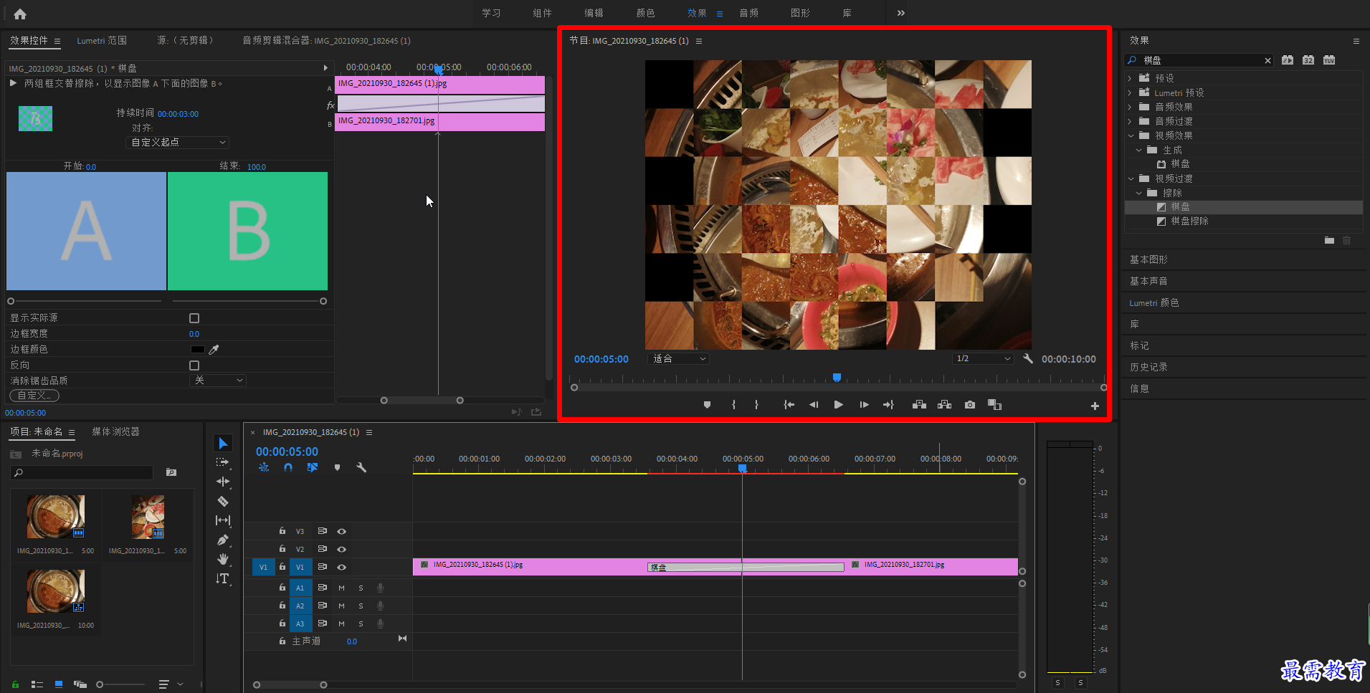
Task: Collapse the 擦除 folder
Action: point(1138,193)
